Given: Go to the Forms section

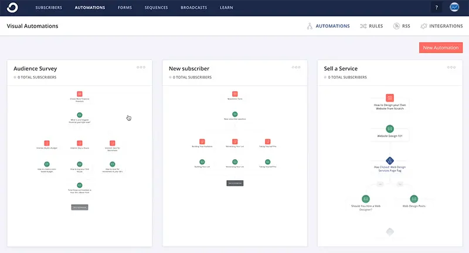Looking at the screenshot, I should click(x=125, y=8).
